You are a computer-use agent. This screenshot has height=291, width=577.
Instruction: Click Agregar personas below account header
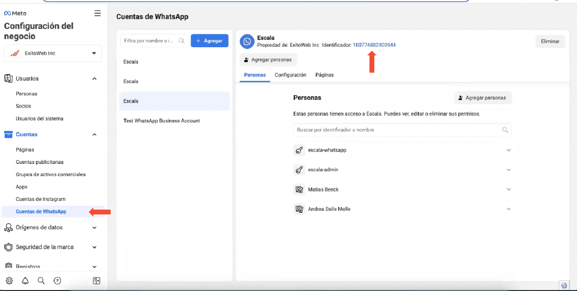pyautogui.click(x=268, y=60)
